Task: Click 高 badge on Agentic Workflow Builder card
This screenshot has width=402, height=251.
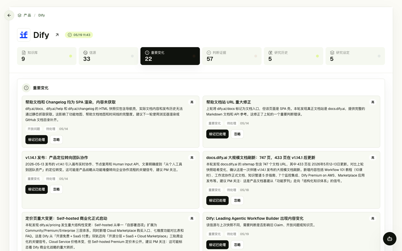Action: (x=373, y=218)
